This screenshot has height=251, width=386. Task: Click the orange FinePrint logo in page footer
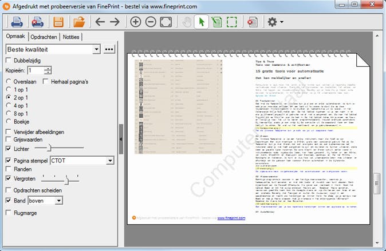[x=134, y=218]
